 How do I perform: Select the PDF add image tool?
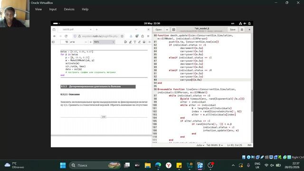(x=144, y=42)
